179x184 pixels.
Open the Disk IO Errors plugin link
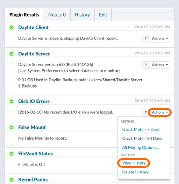[x=34, y=101]
